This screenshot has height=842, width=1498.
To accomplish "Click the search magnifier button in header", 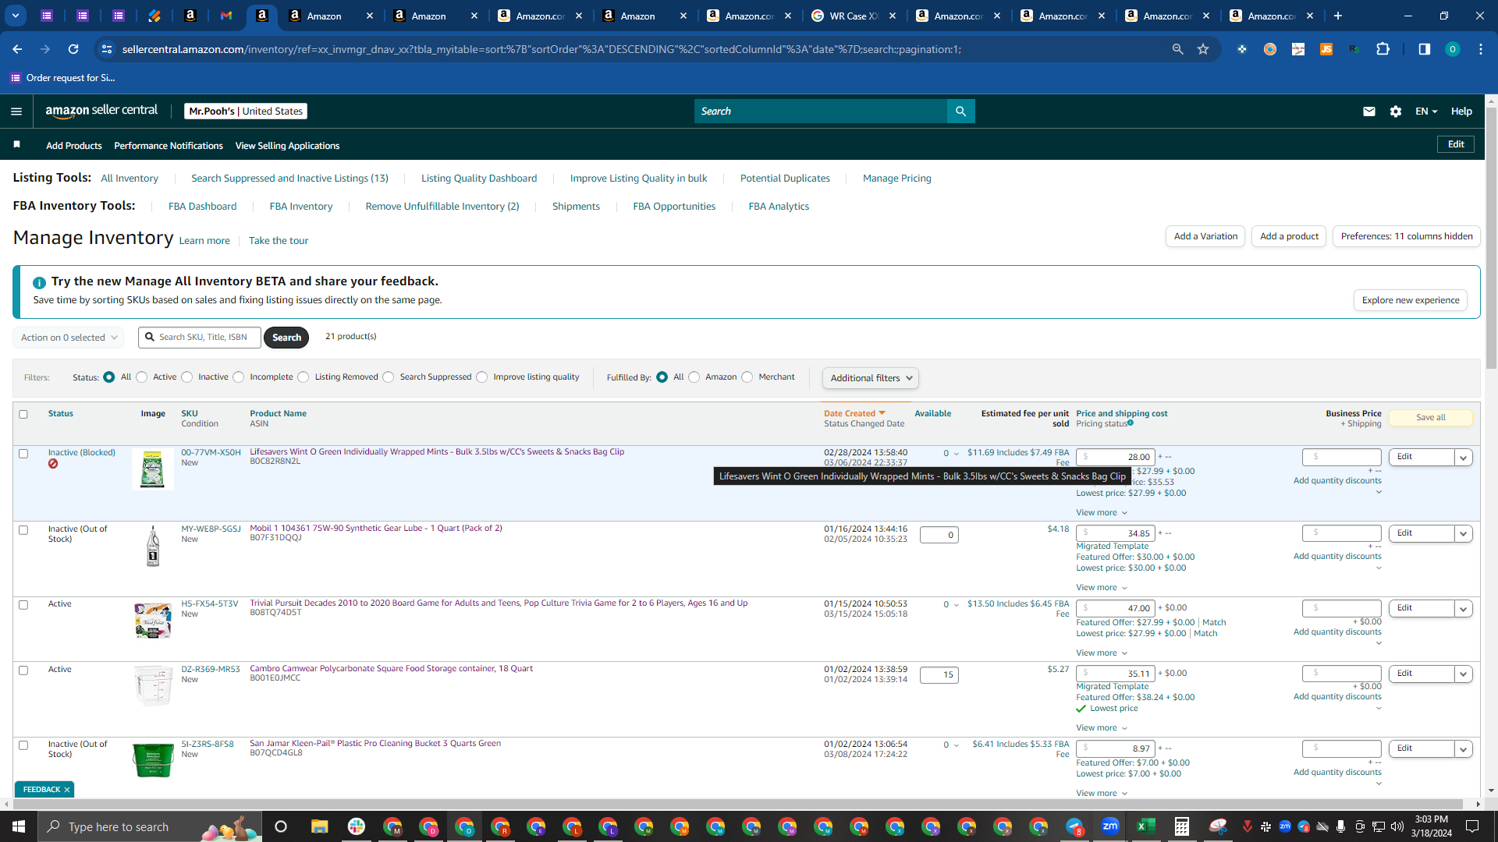I will tap(960, 111).
